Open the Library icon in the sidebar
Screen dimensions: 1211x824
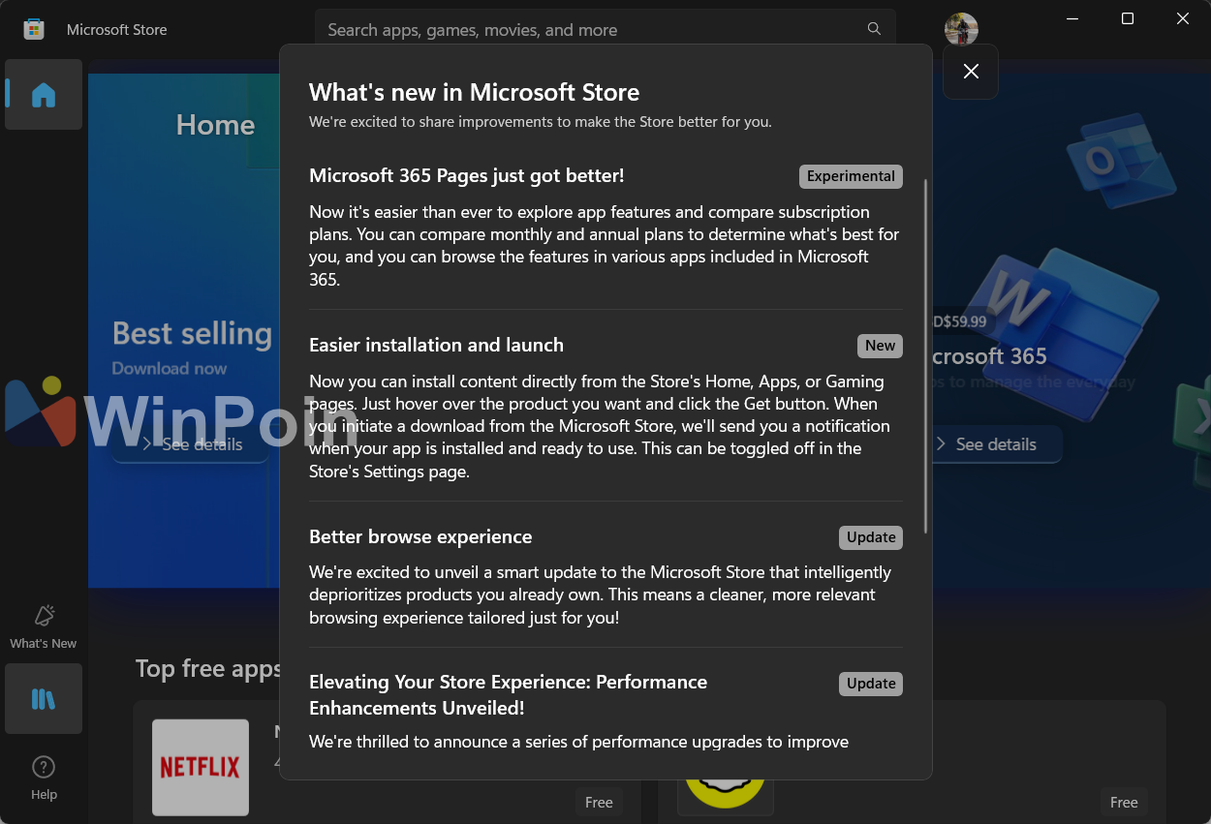pyautogui.click(x=44, y=698)
